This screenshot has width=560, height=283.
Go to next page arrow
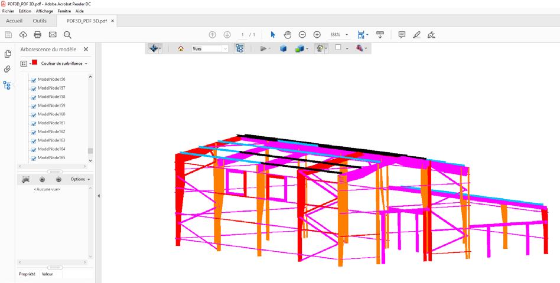[x=227, y=35]
